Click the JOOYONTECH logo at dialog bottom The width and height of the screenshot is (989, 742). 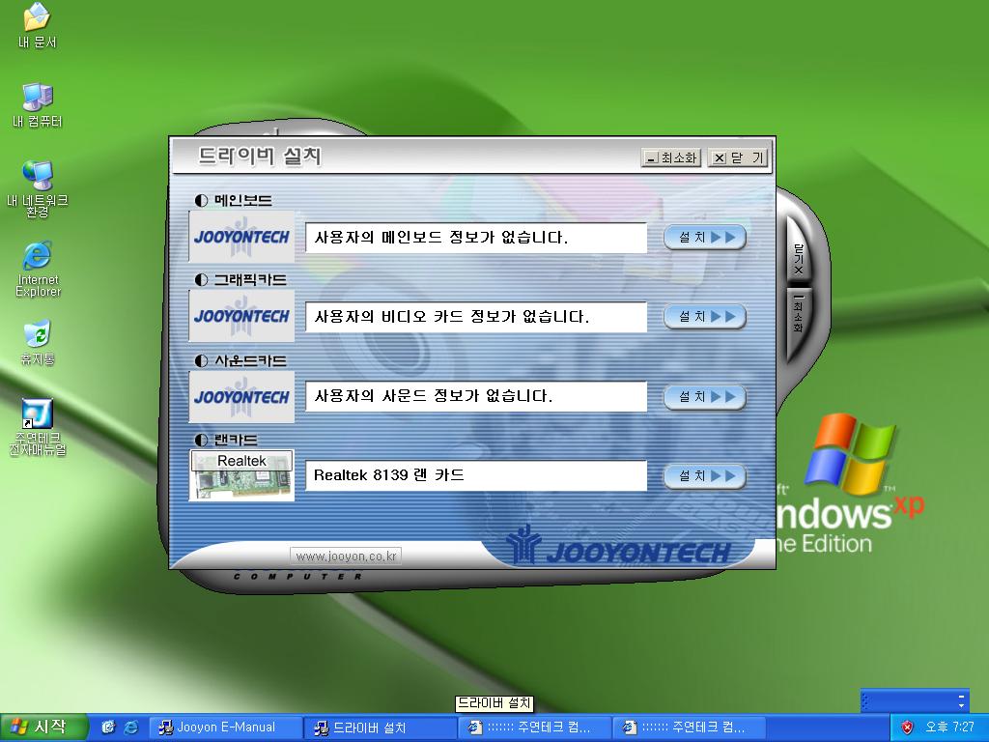point(619,547)
